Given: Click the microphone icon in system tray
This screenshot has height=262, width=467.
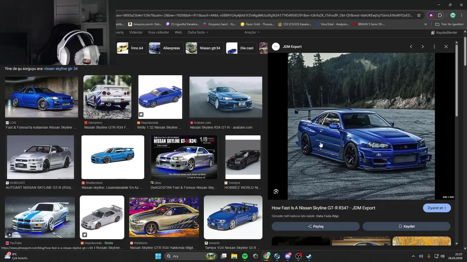Looking at the screenshot, I should pyautogui.click(x=429, y=256).
